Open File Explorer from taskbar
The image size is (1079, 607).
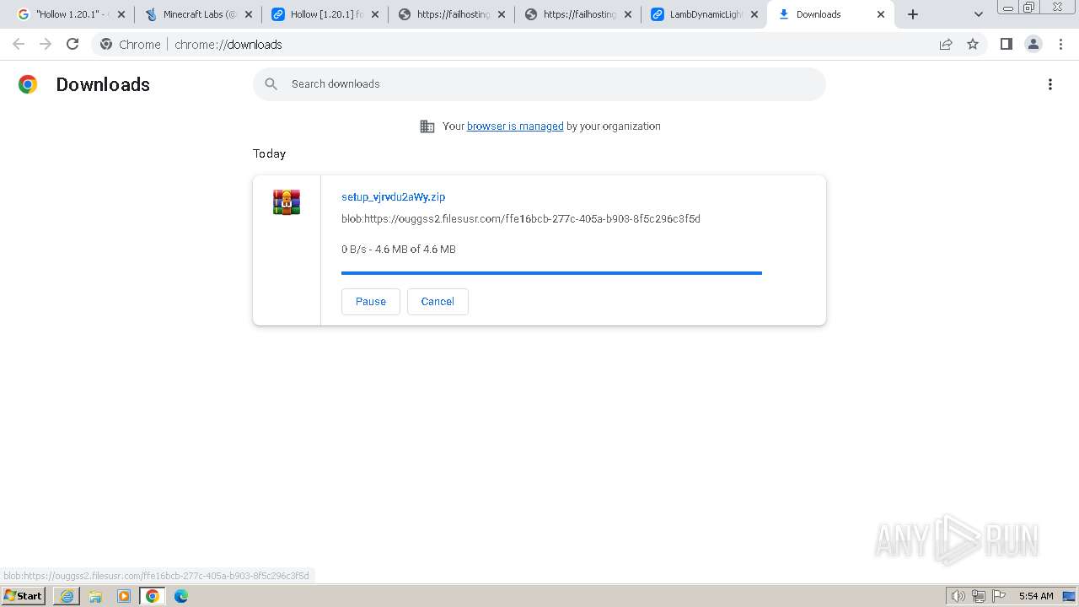(95, 596)
